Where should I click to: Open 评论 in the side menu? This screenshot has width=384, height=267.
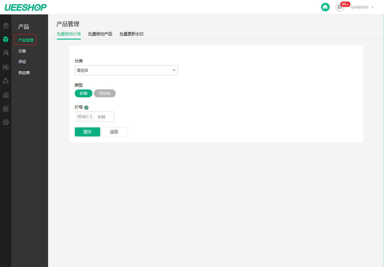22,62
